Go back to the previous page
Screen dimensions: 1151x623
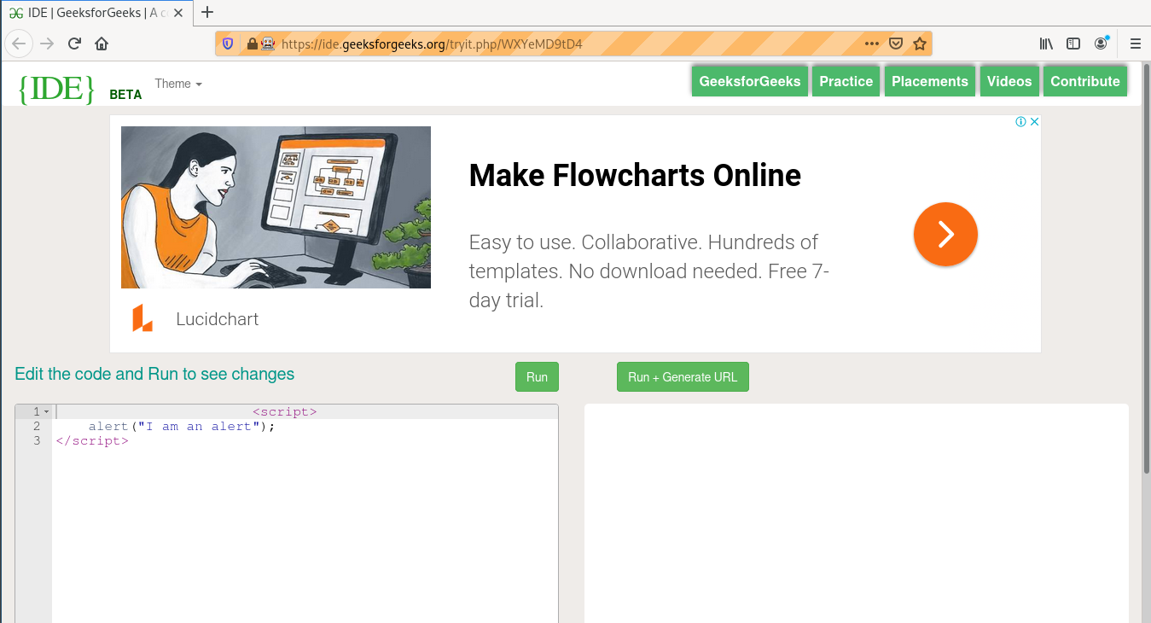20,44
